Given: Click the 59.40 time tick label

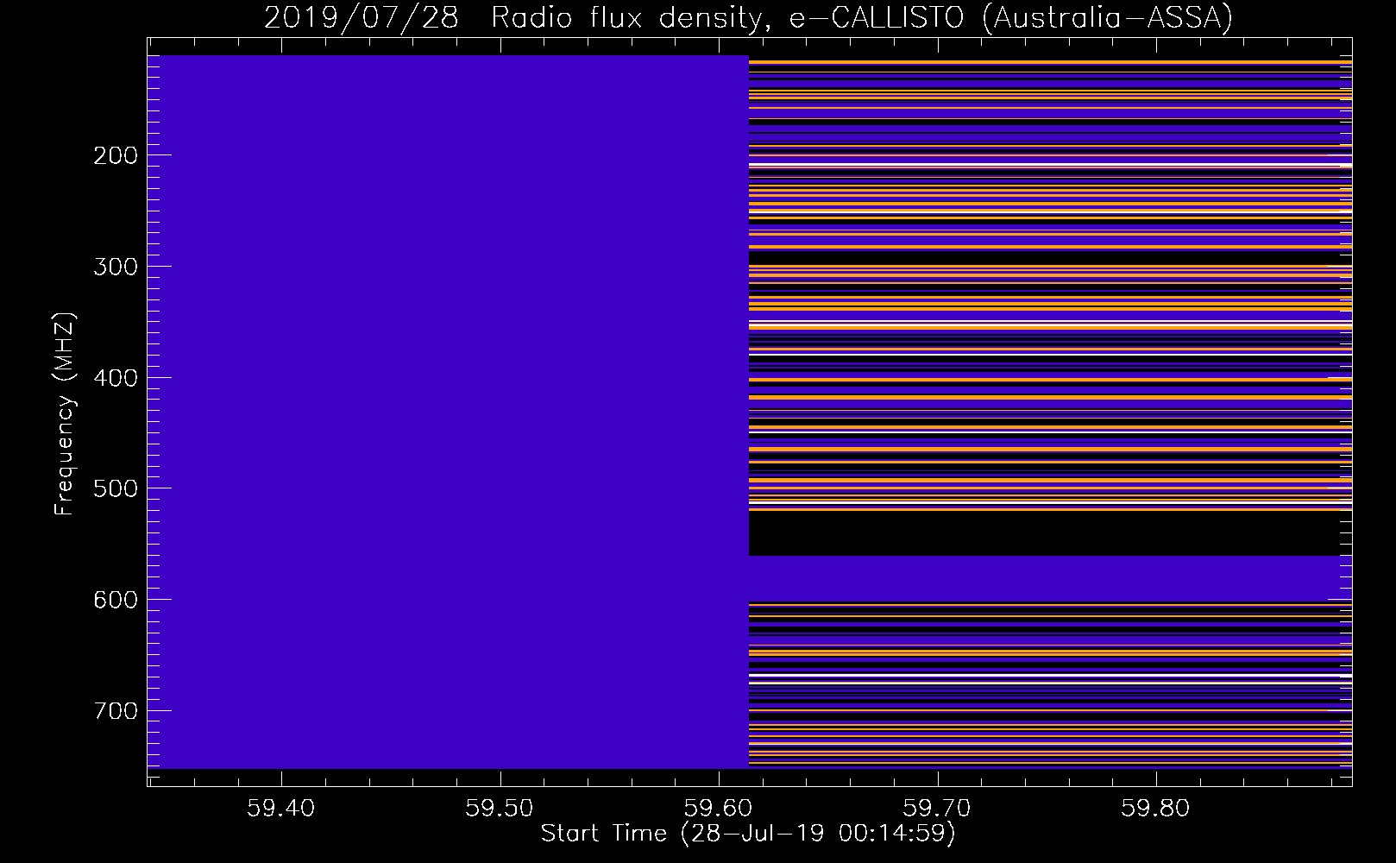Looking at the screenshot, I should click(x=280, y=809).
